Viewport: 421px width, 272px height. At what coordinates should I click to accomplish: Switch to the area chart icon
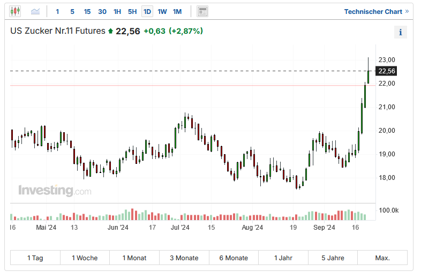pyautogui.click(x=35, y=11)
